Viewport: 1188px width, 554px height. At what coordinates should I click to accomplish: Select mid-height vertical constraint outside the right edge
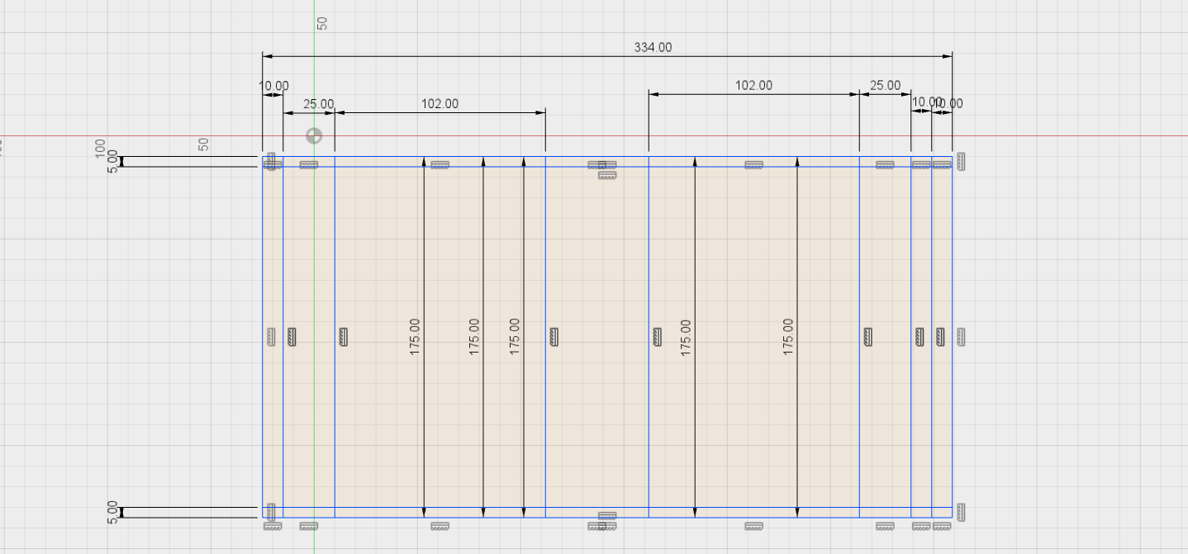(960, 337)
